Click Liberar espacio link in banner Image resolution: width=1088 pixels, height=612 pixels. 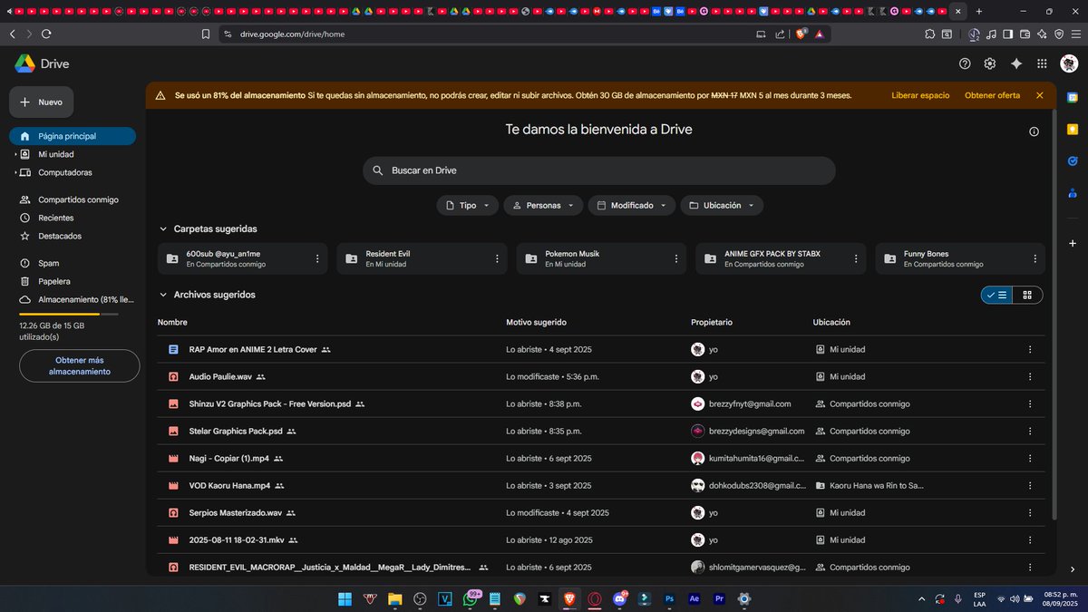(x=920, y=95)
